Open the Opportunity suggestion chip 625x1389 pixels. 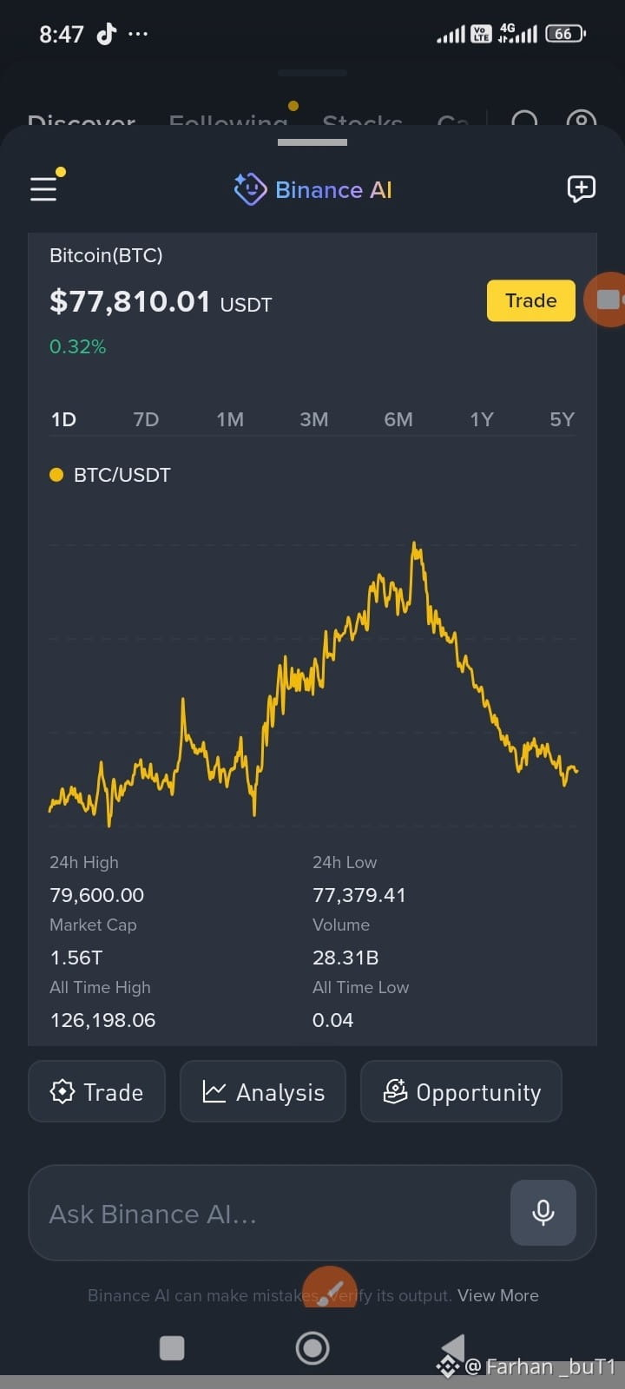462,1091
